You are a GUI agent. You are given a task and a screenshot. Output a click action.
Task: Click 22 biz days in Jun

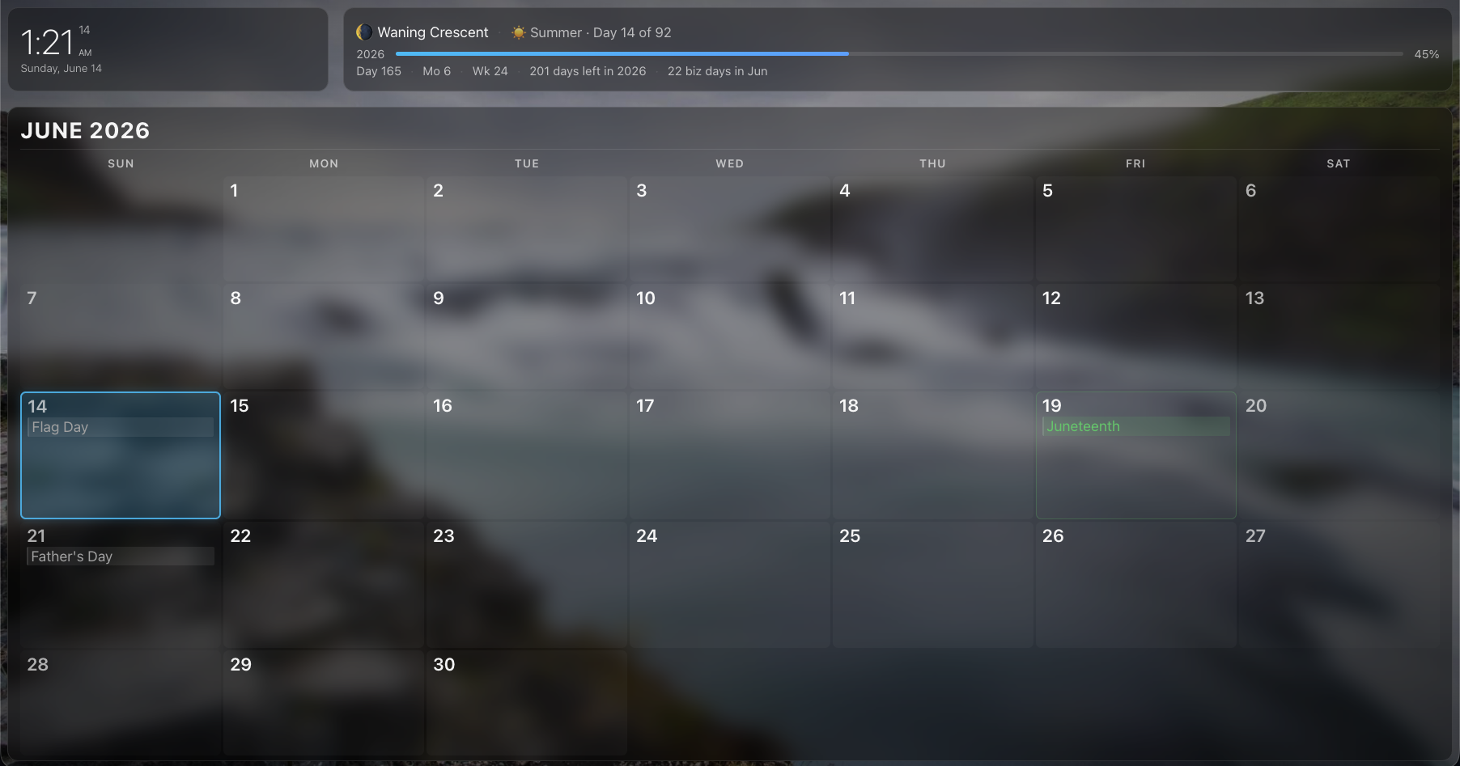point(718,71)
